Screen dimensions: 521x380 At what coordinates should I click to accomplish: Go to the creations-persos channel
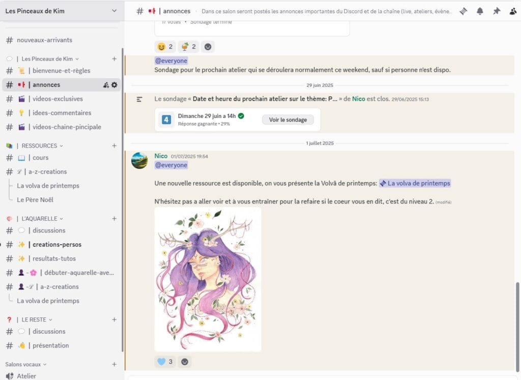[56, 245]
